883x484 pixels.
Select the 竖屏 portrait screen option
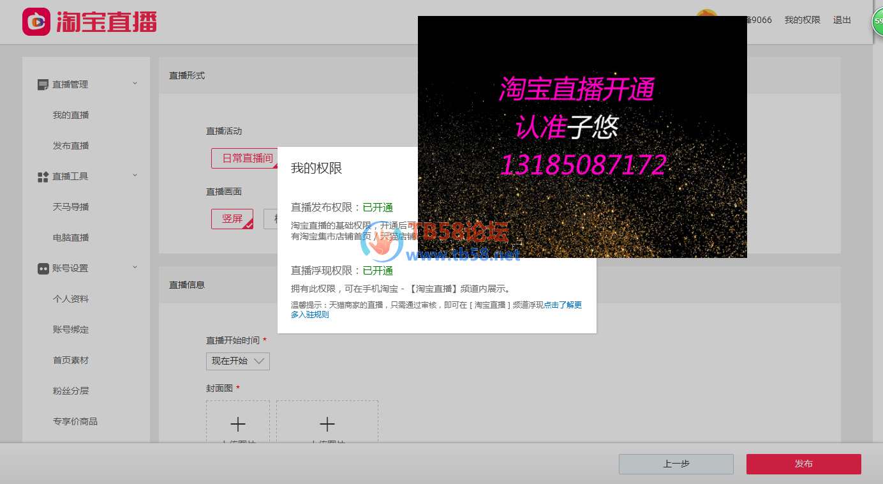232,219
